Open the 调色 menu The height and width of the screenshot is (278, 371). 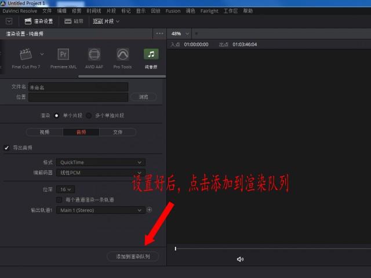coord(190,11)
